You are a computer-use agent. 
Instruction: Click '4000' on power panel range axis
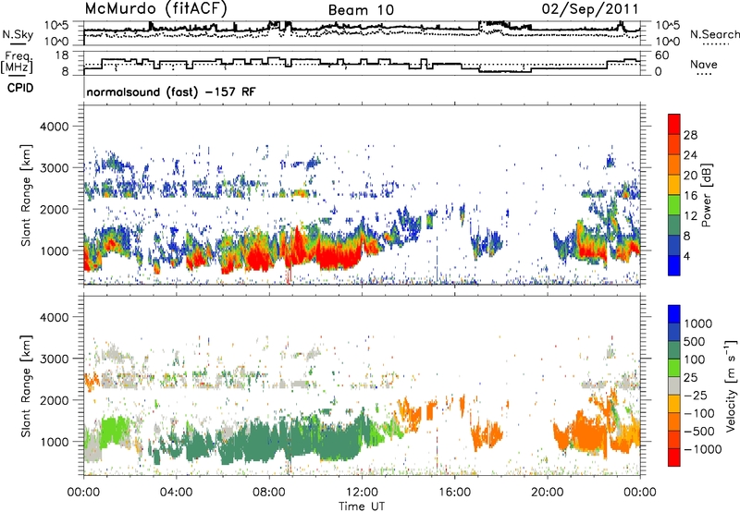(x=55, y=127)
